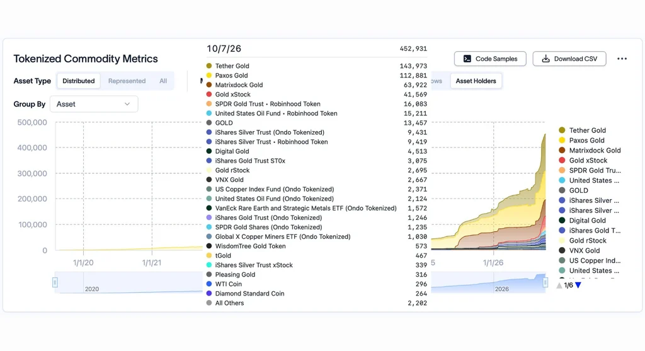Toggle Matrixdock Gold series in chart legend
Screen dimensions: 645x351
[x=590, y=151]
